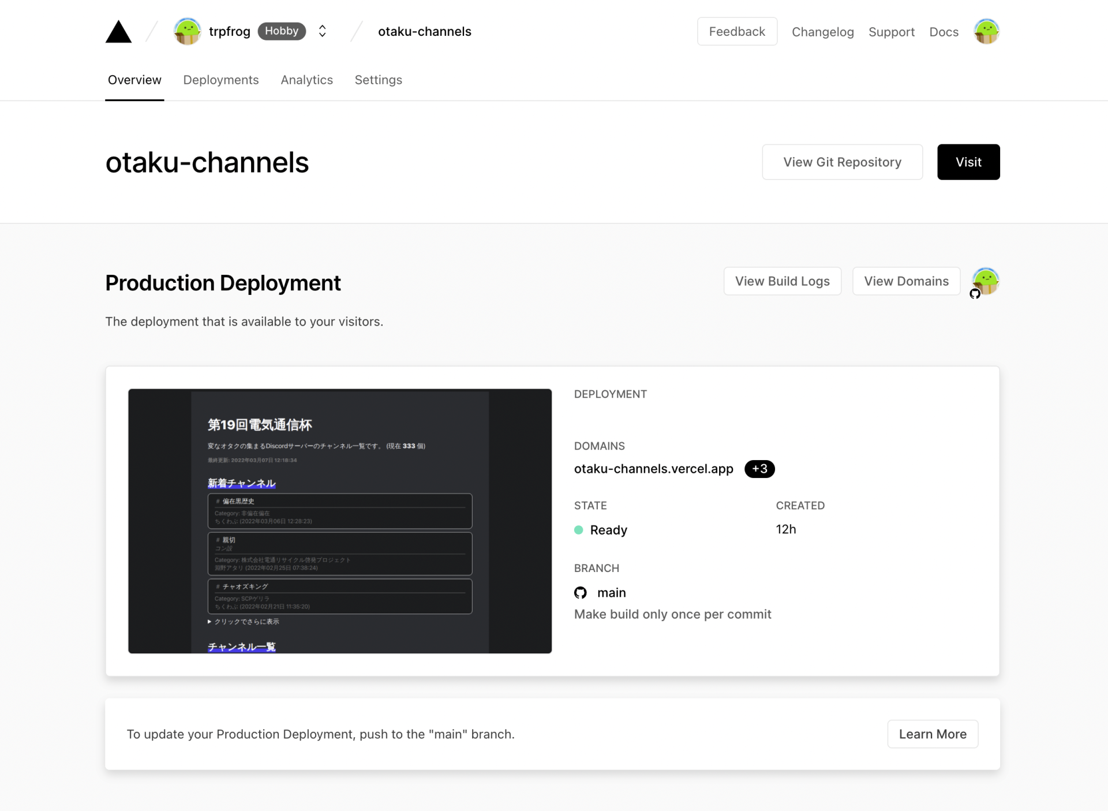Open the Analytics tab
Viewport: 1108px width, 811px height.
[x=306, y=80]
